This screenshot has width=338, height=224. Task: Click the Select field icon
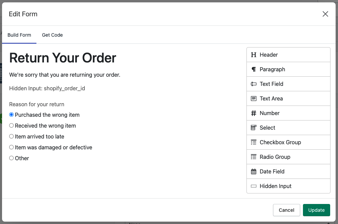pos(254,128)
